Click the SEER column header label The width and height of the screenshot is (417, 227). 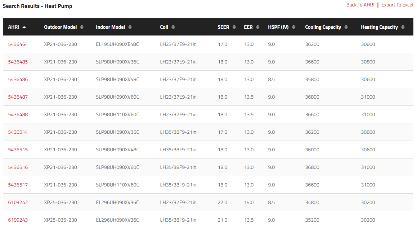(223, 27)
